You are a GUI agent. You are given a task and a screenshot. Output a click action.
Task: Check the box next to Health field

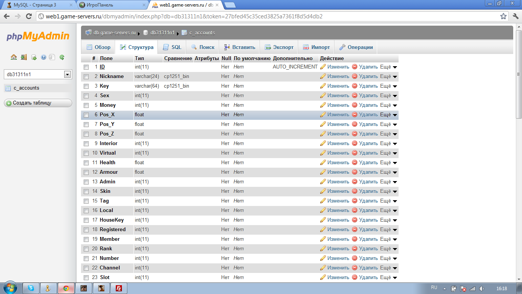[86, 163]
